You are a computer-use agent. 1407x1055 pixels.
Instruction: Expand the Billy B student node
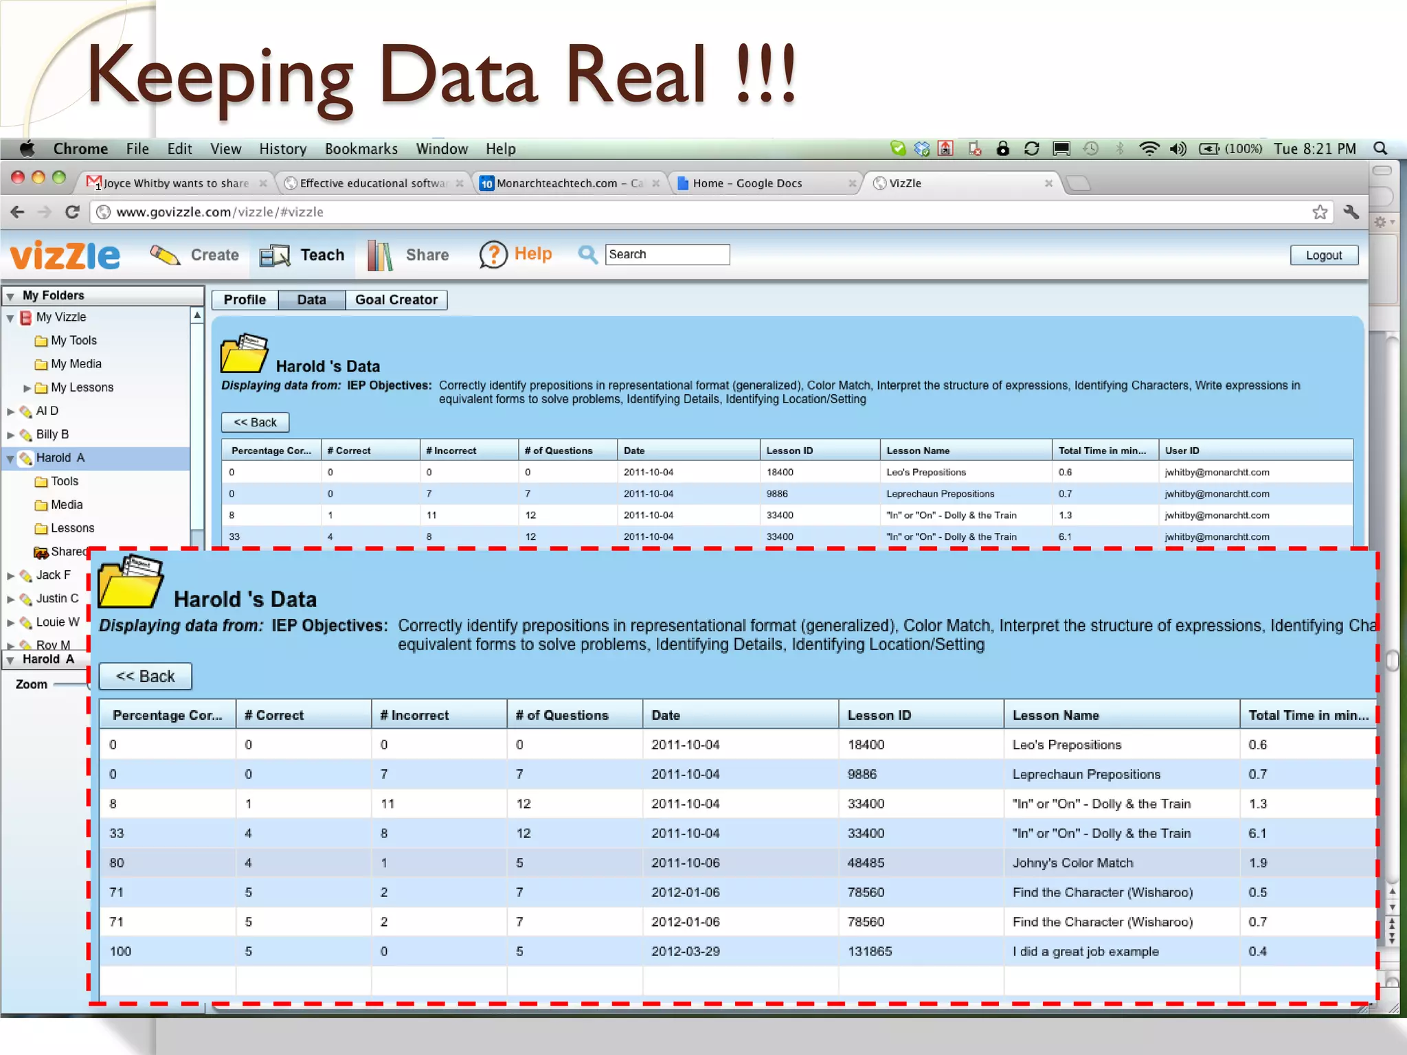tap(10, 435)
